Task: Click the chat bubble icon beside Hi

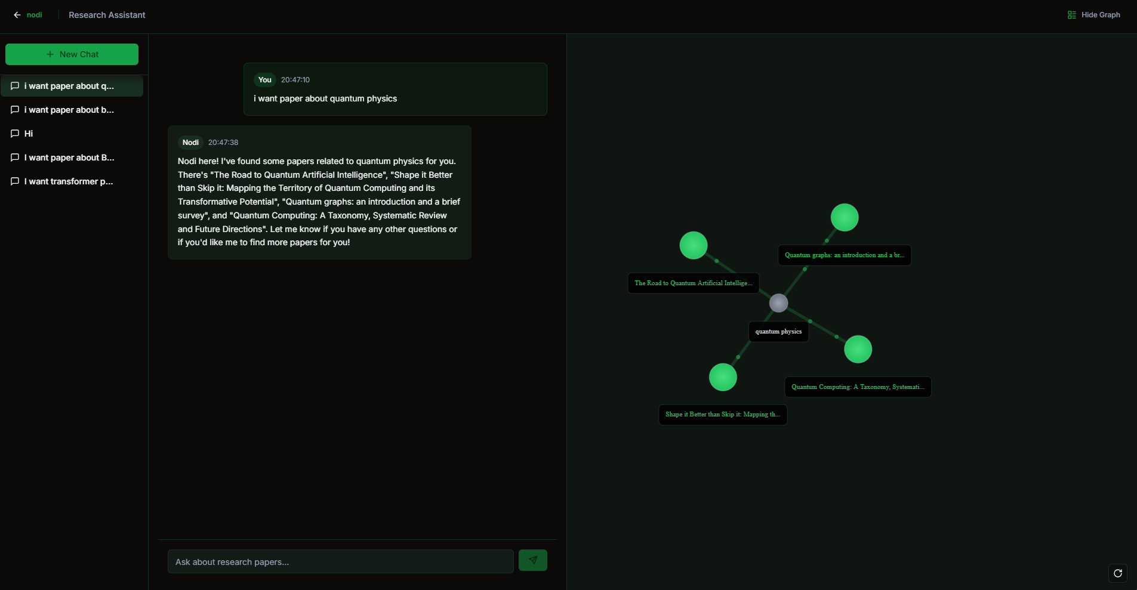Action: pos(15,134)
